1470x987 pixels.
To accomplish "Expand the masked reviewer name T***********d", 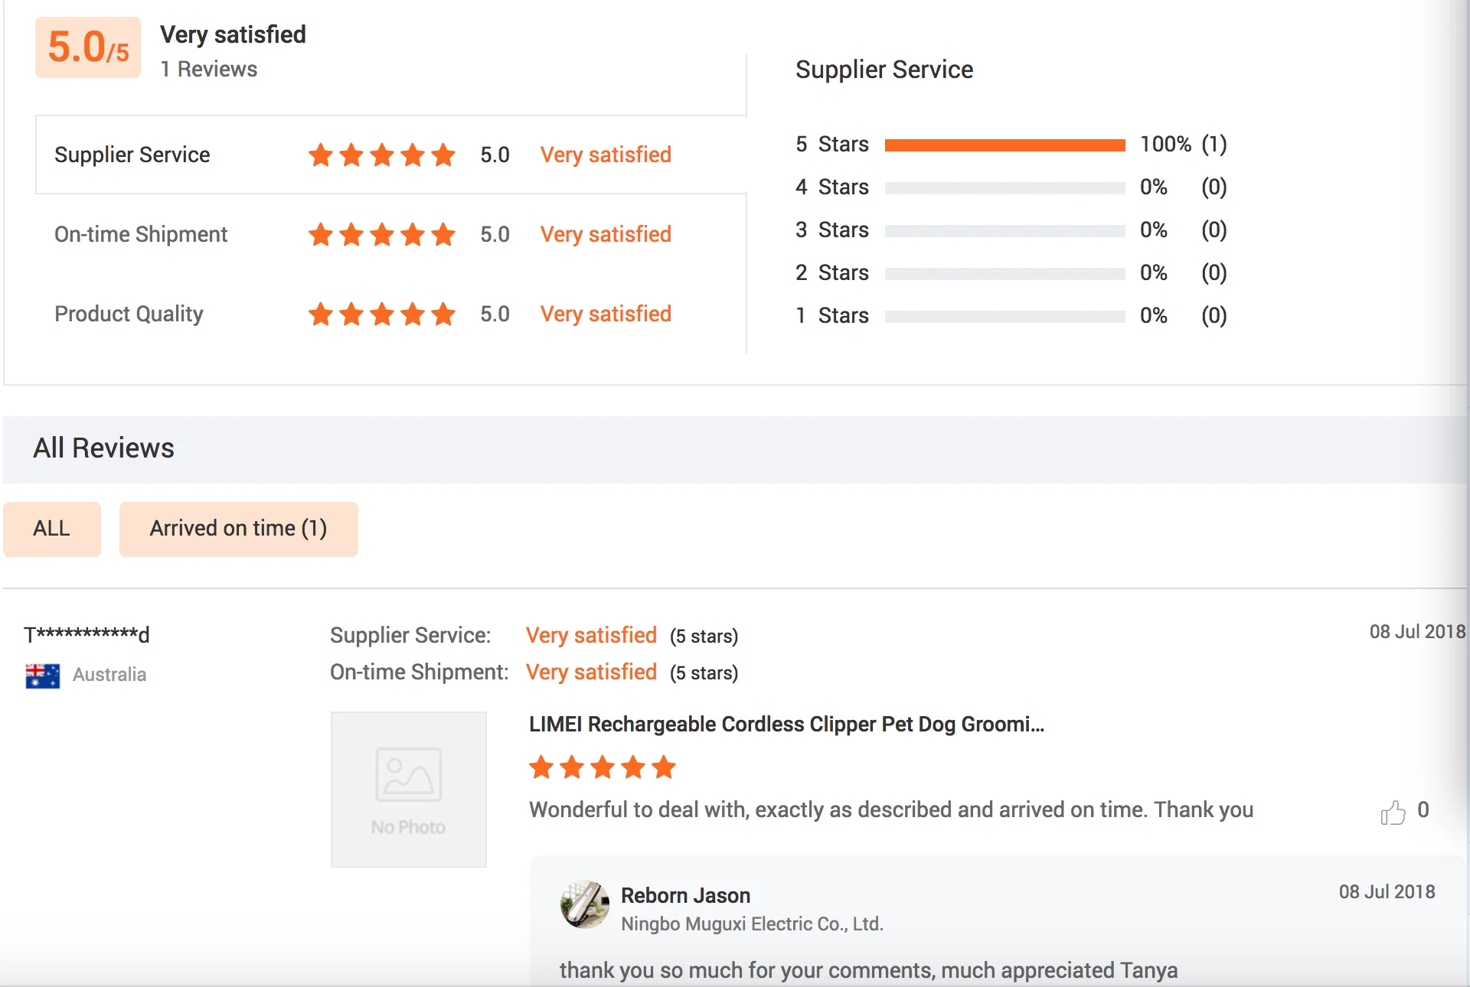I will click(x=86, y=634).
